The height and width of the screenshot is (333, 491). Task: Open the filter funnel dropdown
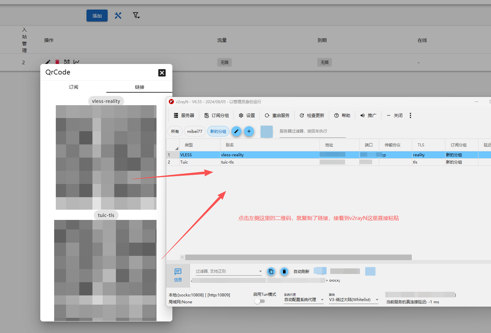pos(136,15)
